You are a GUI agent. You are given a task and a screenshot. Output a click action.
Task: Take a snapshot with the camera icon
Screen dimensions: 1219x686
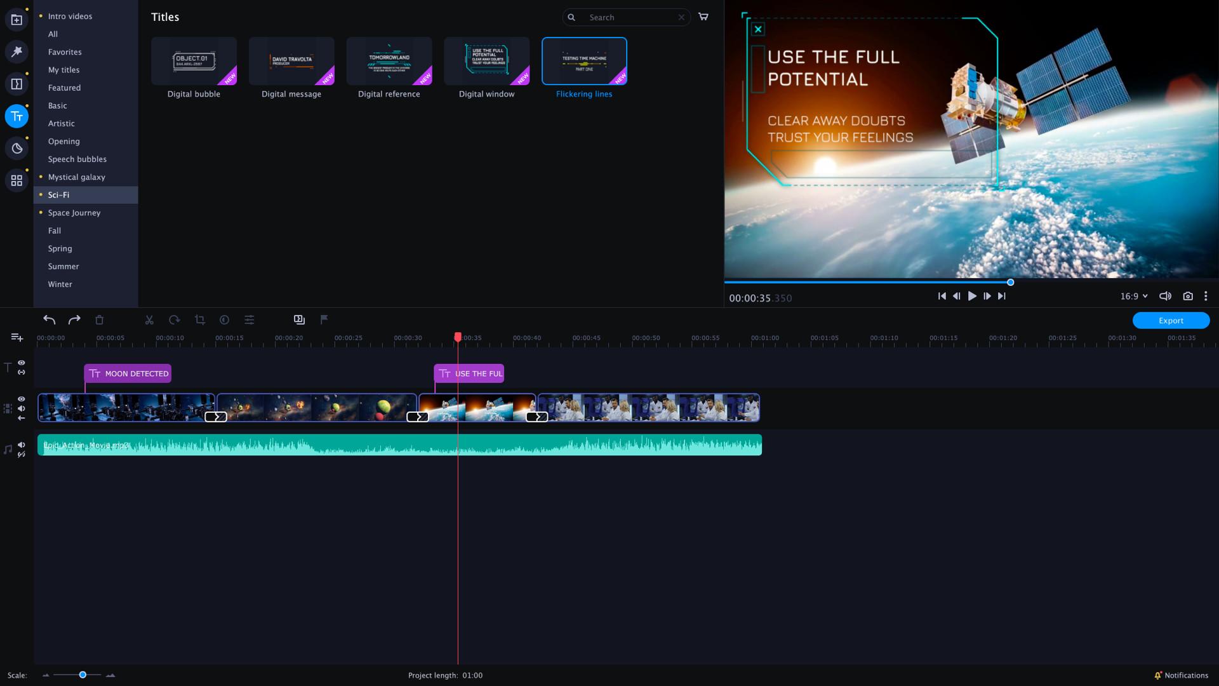pos(1188,296)
